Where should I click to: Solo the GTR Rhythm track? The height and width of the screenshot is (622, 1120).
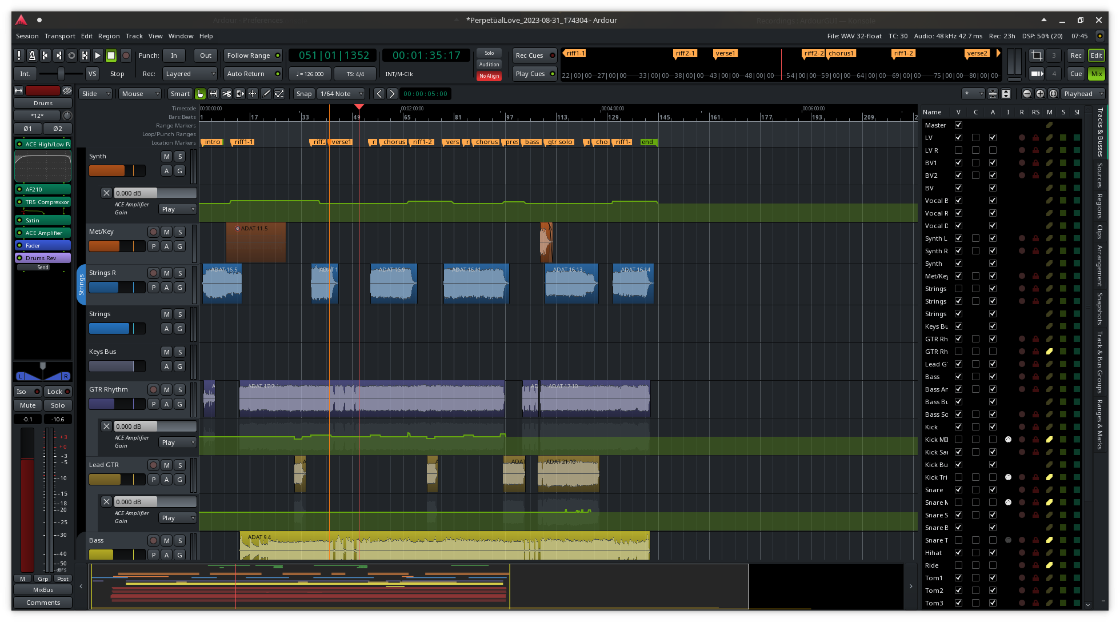click(x=179, y=390)
